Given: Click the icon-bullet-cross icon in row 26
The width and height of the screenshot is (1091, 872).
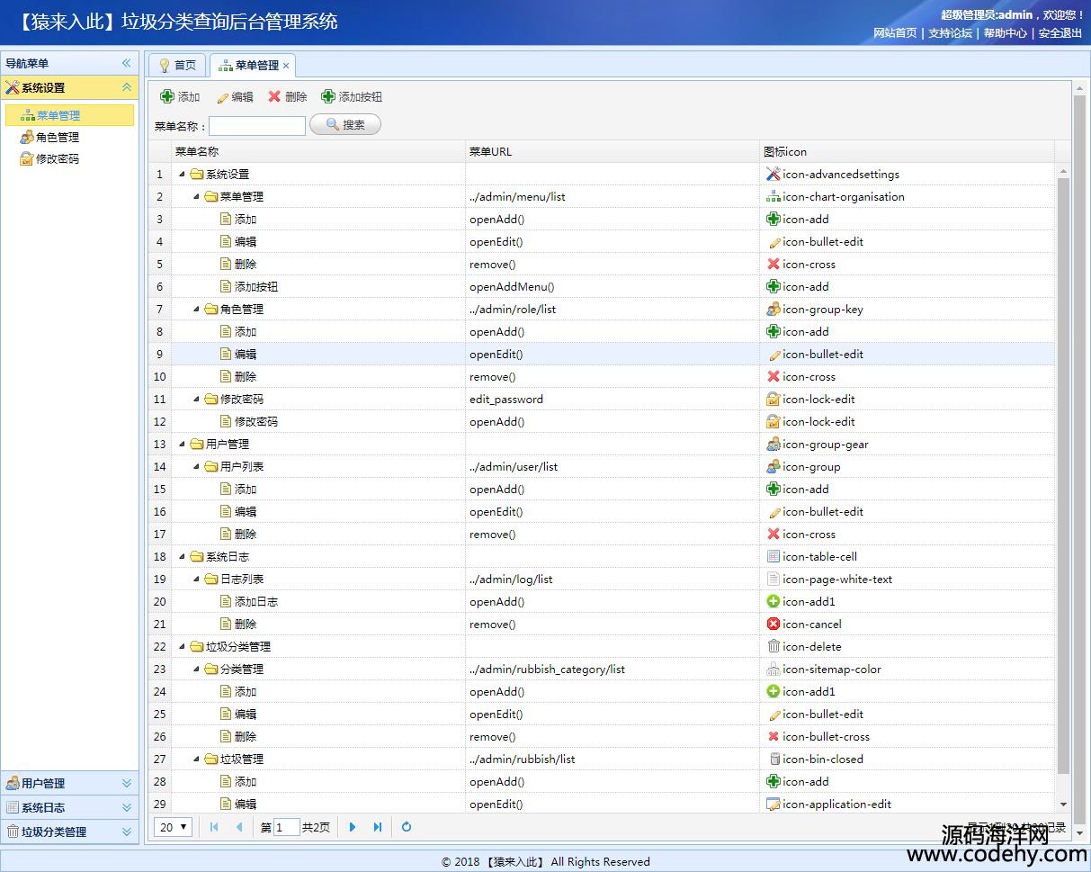Looking at the screenshot, I should [773, 736].
